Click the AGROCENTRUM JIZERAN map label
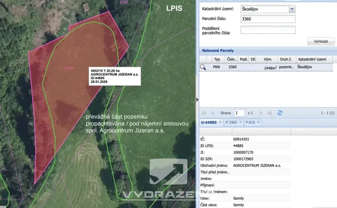 click(x=115, y=76)
